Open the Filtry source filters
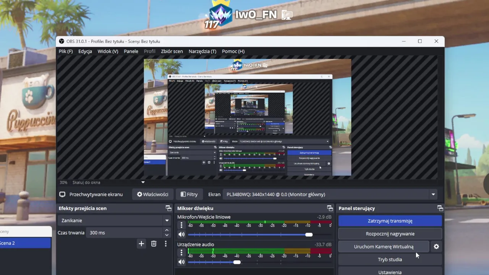489x275 pixels. [189, 194]
